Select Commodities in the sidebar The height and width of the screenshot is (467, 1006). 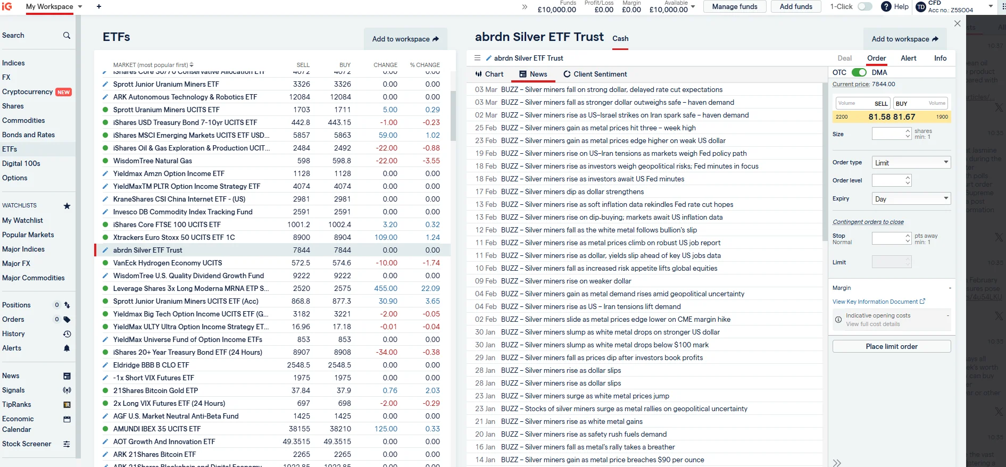23,120
